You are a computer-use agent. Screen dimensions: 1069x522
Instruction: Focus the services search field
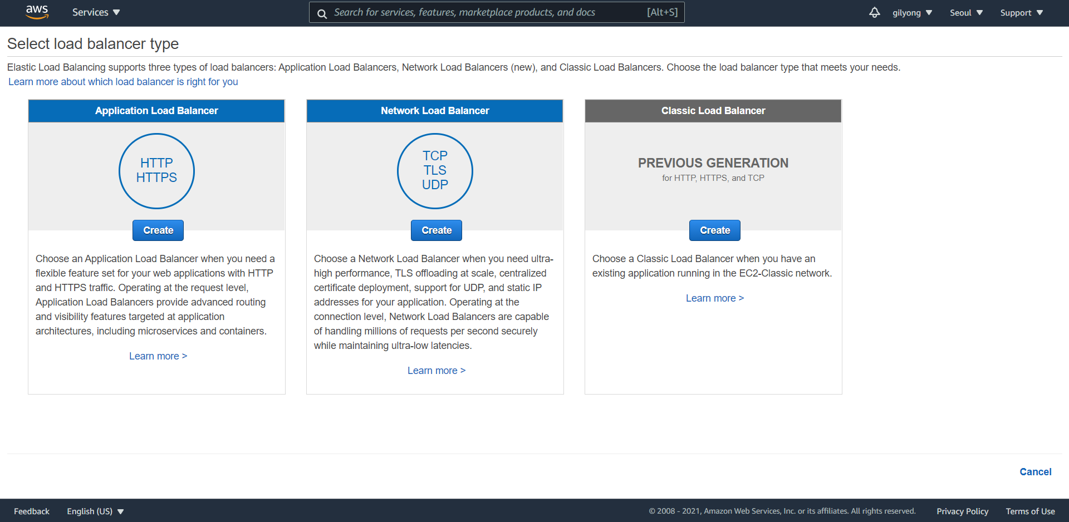[497, 12]
